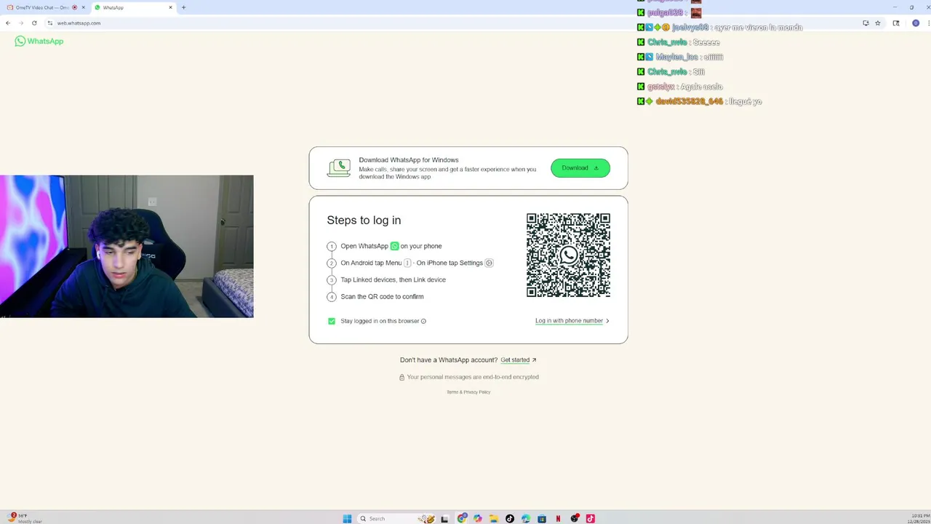Open a new browser tab with plus
This screenshot has height=524, width=931.
(183, 7)
